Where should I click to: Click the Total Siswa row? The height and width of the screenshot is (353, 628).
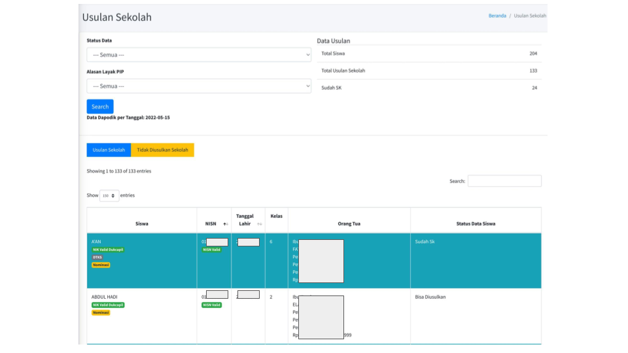[x=429, y=53]
